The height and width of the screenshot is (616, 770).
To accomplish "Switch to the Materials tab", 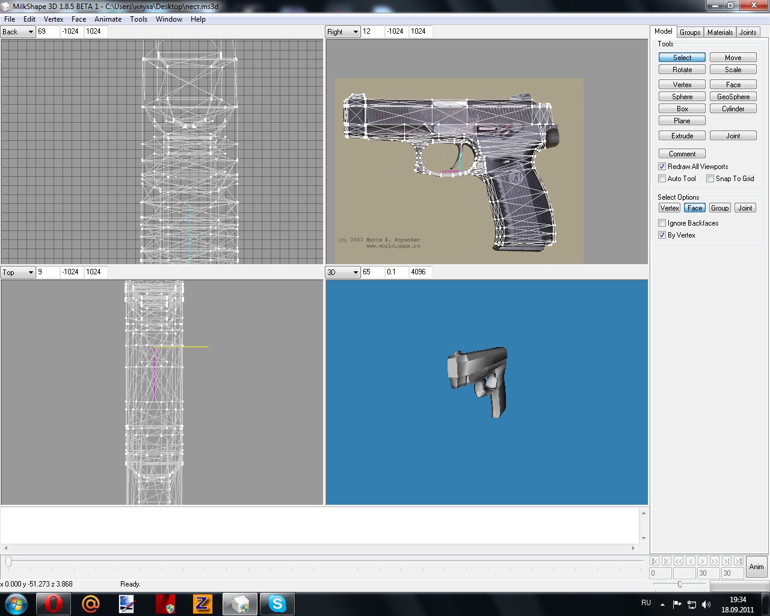I will (x=719, y=32).
